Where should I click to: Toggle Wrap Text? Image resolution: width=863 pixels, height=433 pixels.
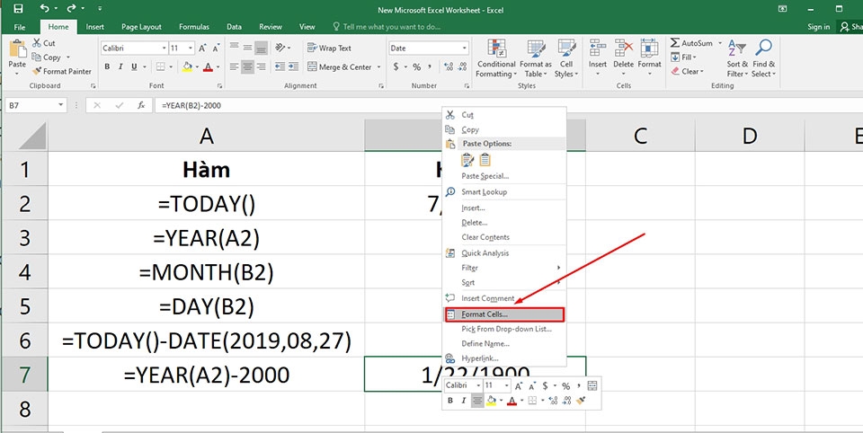coord(329,48)
